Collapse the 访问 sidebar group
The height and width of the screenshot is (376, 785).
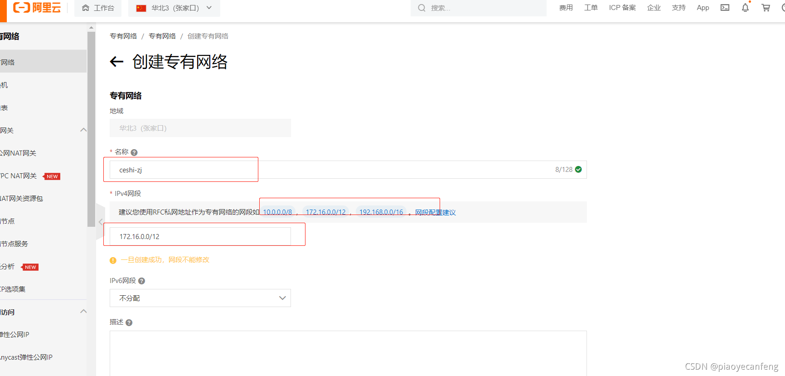pyautogui.click(x=83, y=312)
